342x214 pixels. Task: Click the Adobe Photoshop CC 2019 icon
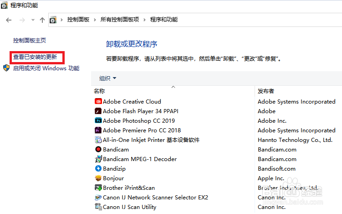pos(98,120)
